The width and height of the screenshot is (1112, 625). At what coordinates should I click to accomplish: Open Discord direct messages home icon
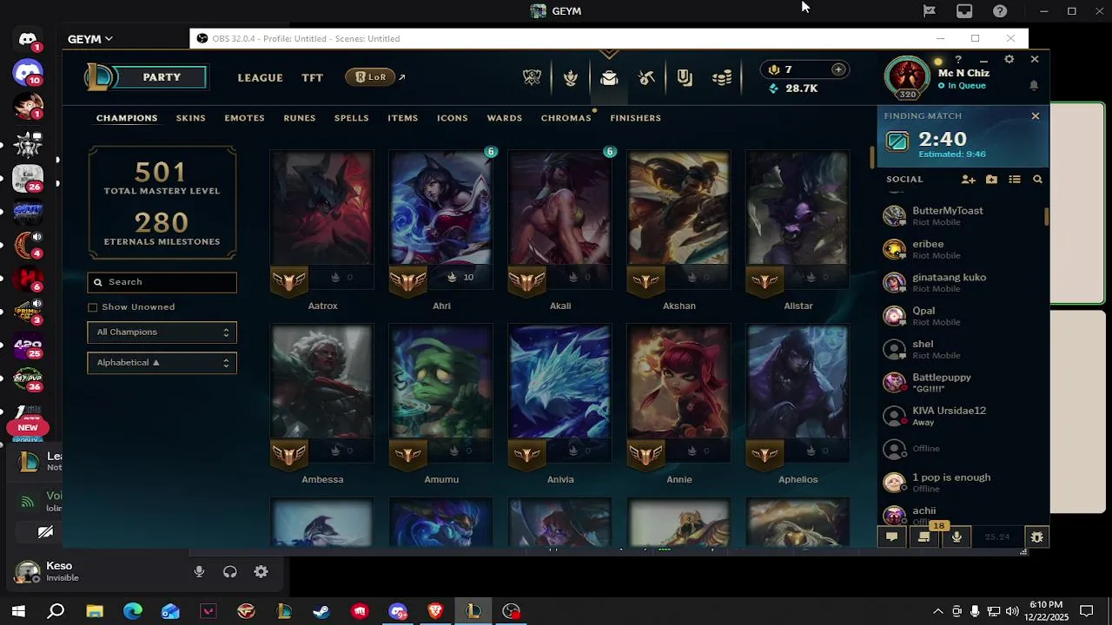point(28,40)
